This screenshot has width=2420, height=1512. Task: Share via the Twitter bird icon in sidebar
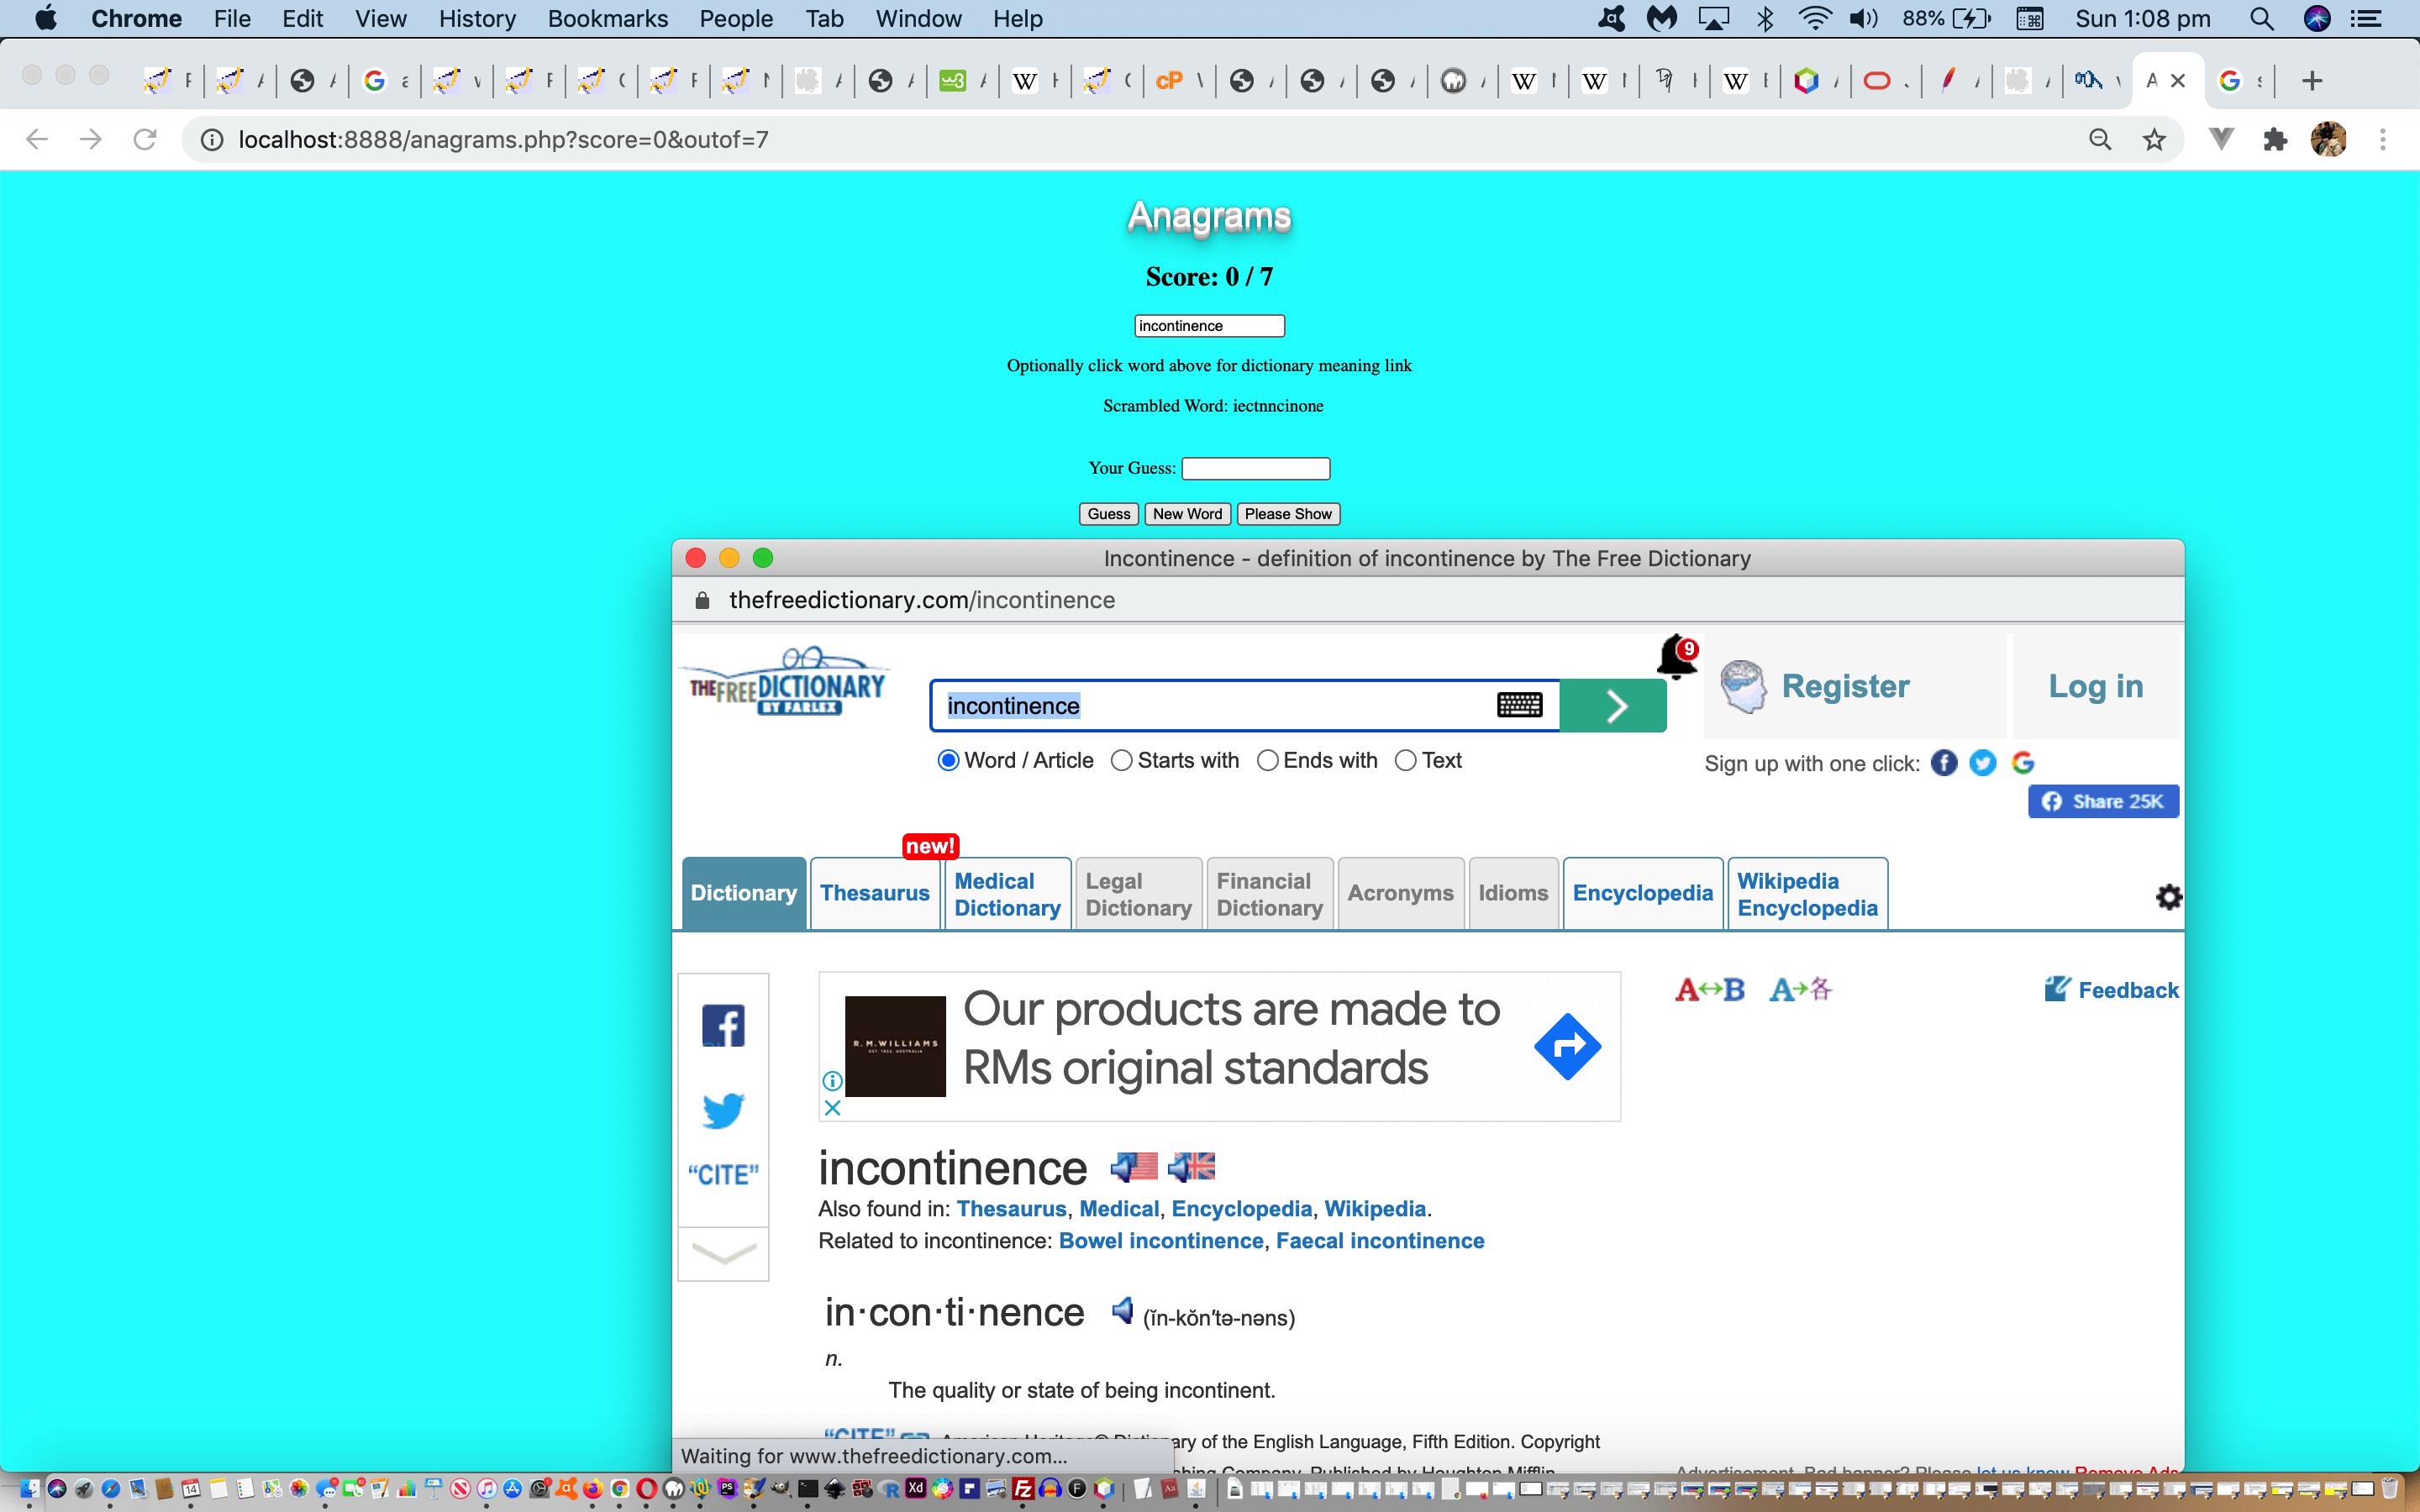(x=722, y=1110)
